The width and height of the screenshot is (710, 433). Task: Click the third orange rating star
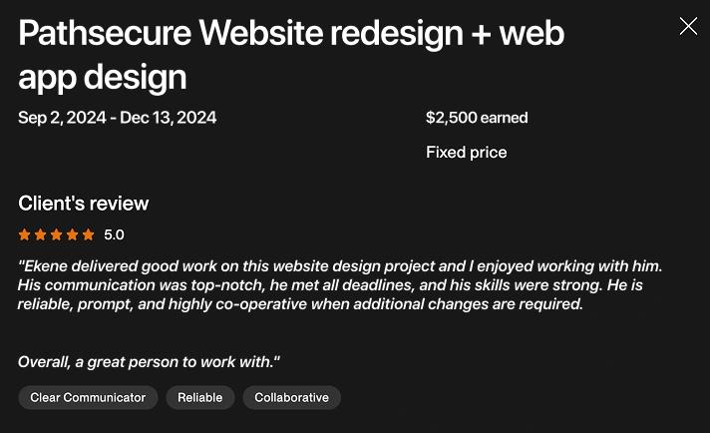56,235
